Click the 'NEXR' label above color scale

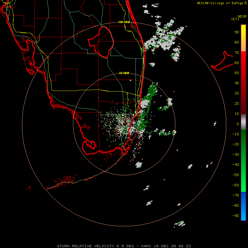[x=242, y=17]
